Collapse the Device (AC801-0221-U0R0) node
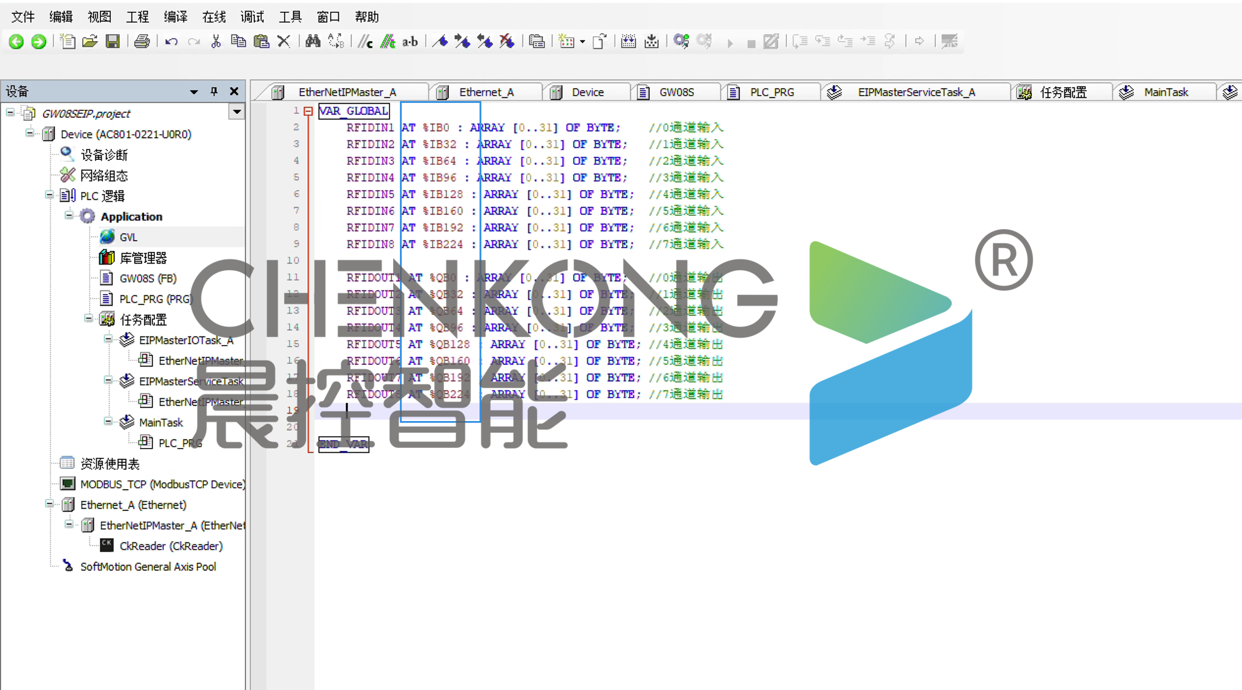Screen dimensions: 1242x690 [30, 133]
